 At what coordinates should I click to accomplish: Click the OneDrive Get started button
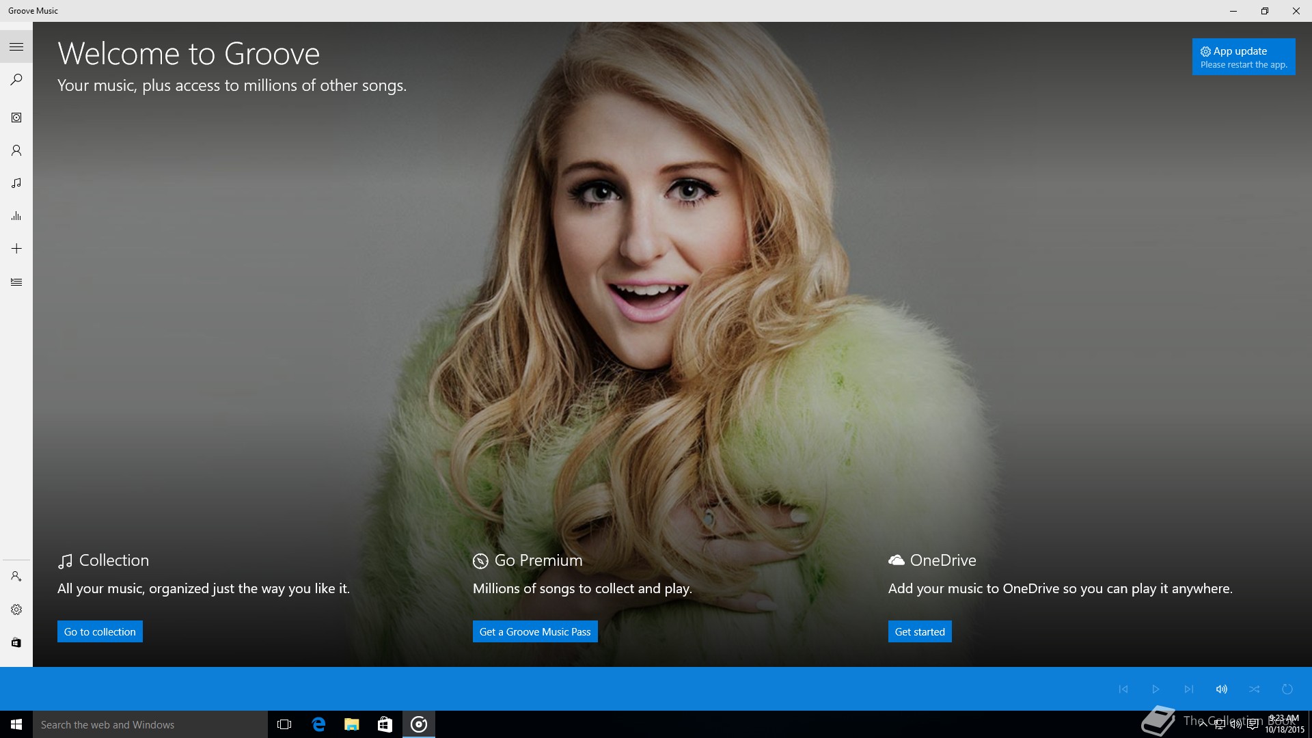tap(920, 631)
